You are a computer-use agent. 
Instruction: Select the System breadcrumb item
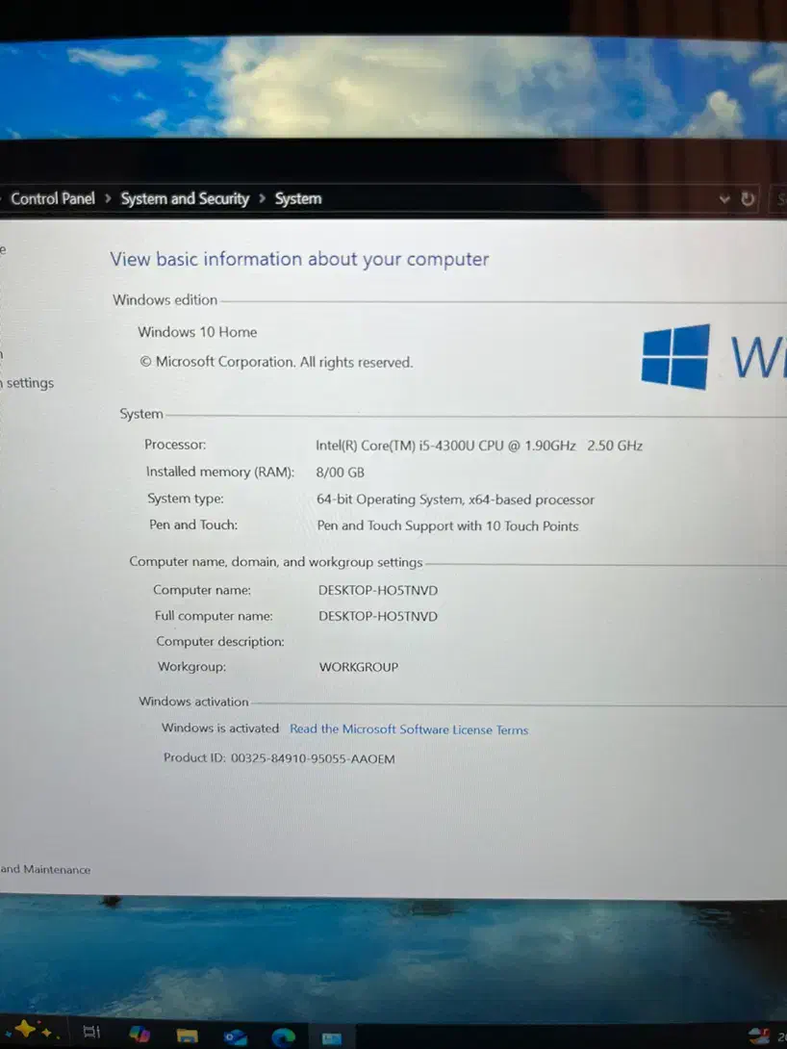pyautogui.click(x=298, y=198)
